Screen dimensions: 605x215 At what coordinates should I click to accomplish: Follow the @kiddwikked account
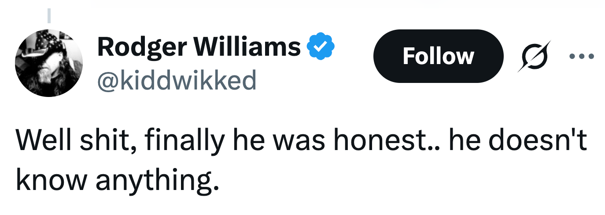(438, 56)
